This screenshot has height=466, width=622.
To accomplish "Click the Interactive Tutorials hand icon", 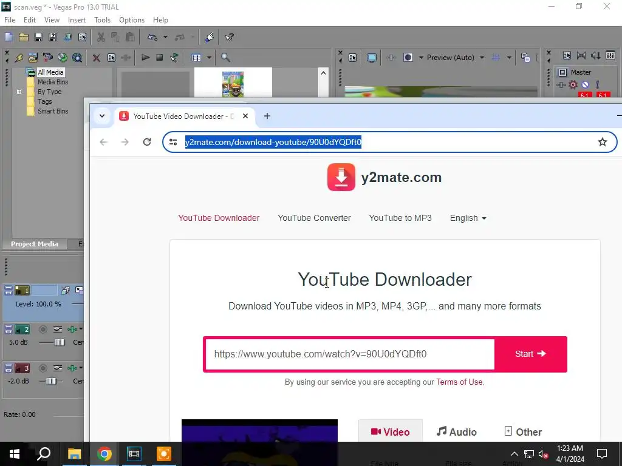I will pos(209,37).
